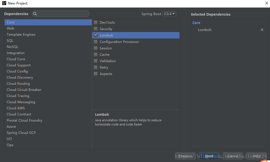Select the Cloud AWS category
The height and width of the screenshot is (162, 270).
[x=48, y=108]
